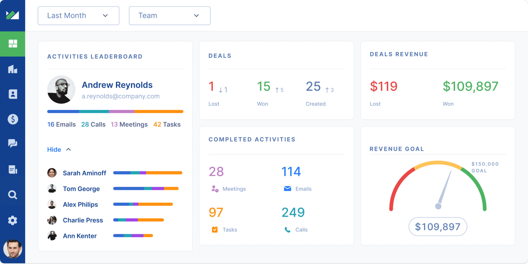
Task: Open the Last Month period dropdown
Action: pyautogui.click(x=78, y=16)
